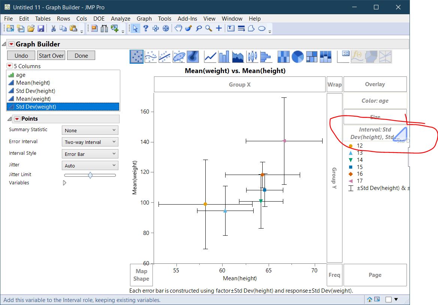This screenshot has width=438, height=305.
Task: Choose the Crosshairs tool in toolbar
Action: 219,28
